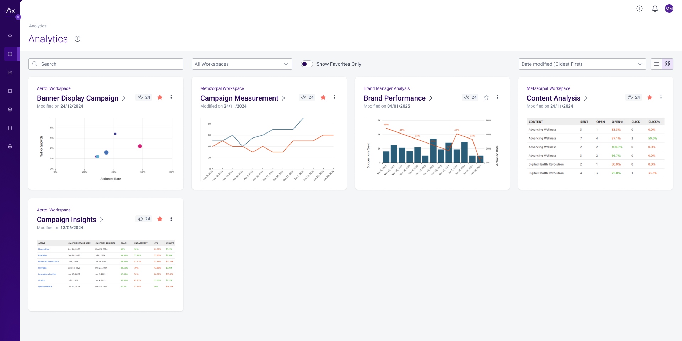Click CONTENT column header in Content Analysis table
This screenshot has height=341, width=682.
[x=536, y=122]
